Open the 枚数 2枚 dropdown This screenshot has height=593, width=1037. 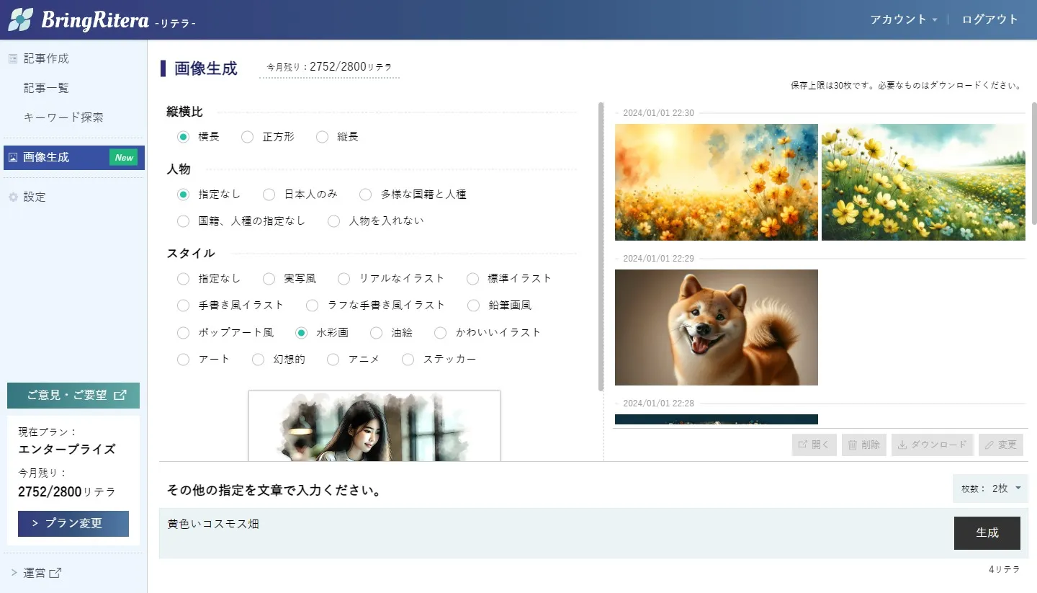(990, 488)
